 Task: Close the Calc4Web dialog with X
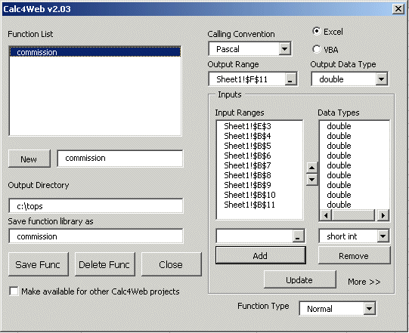click(x=398, y=9)
